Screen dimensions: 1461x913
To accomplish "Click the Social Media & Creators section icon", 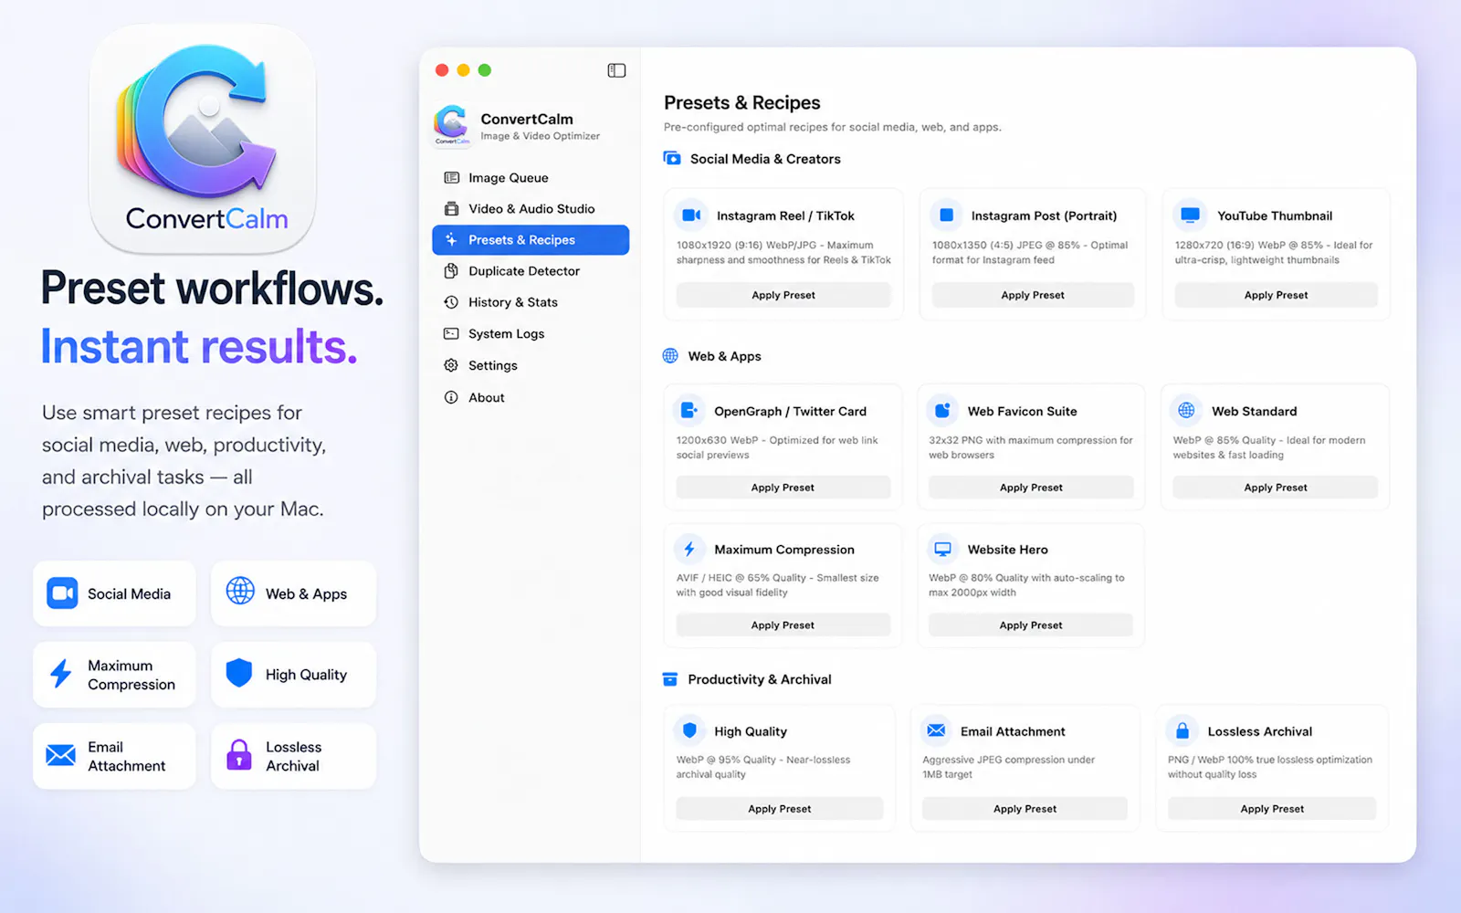I will [x=672, y=159].
